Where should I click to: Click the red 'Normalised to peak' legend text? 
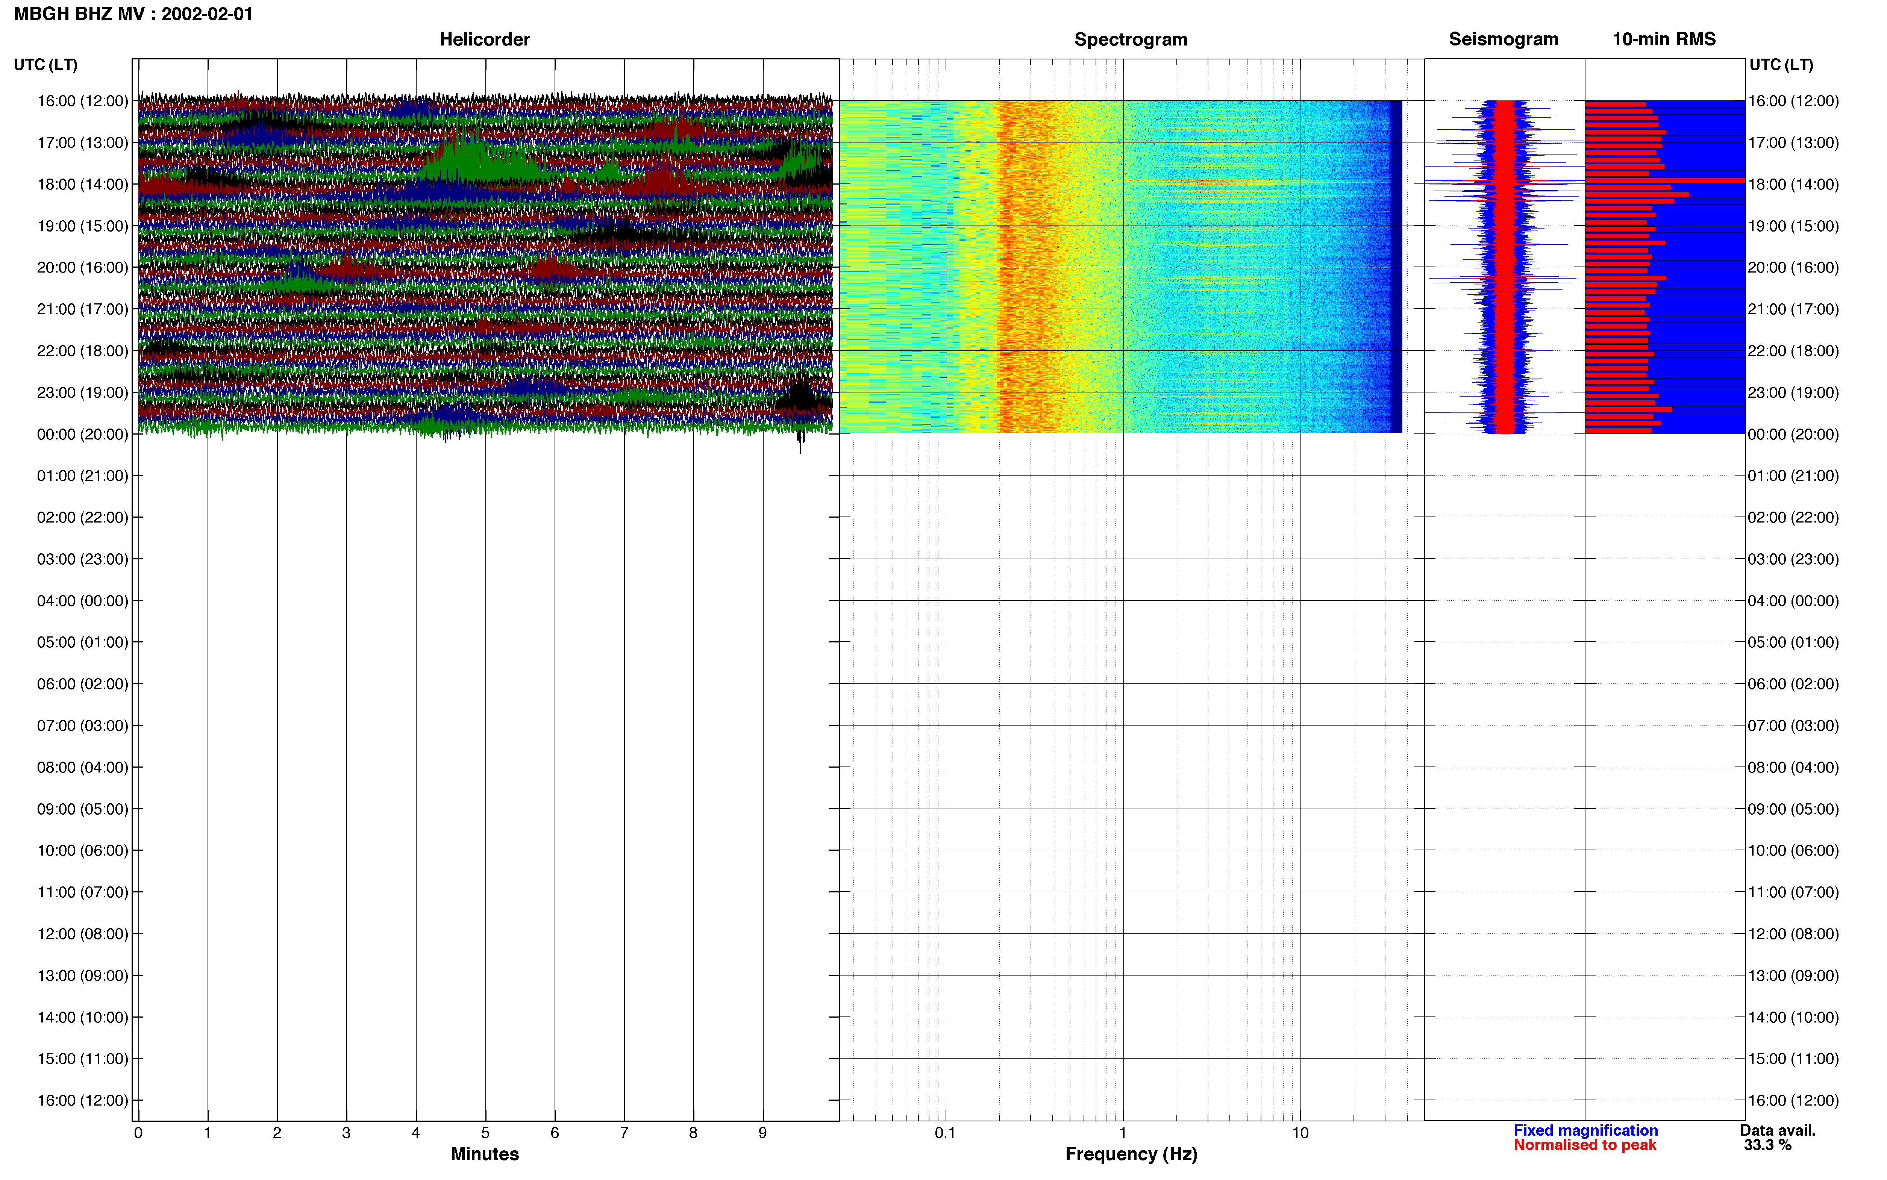[1584, 1145]
